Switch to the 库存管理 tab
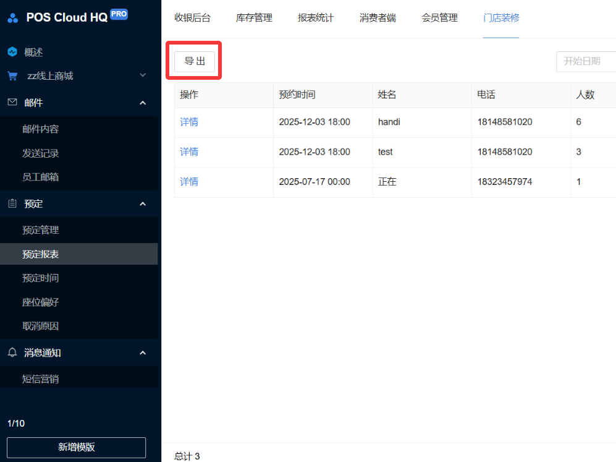This screenshot has height=462, width=616. pos(254,18)
